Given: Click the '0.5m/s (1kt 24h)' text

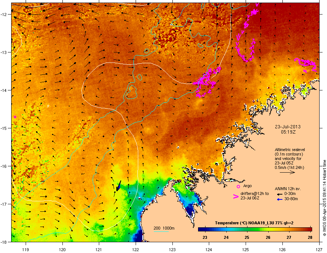Looking at the screenshot, I should point(289,167).
